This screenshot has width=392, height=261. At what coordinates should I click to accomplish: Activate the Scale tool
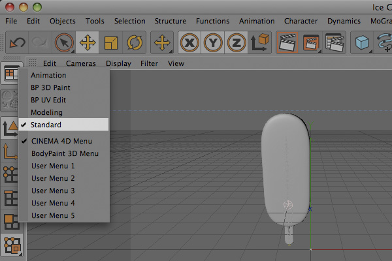tap(111, 42)
